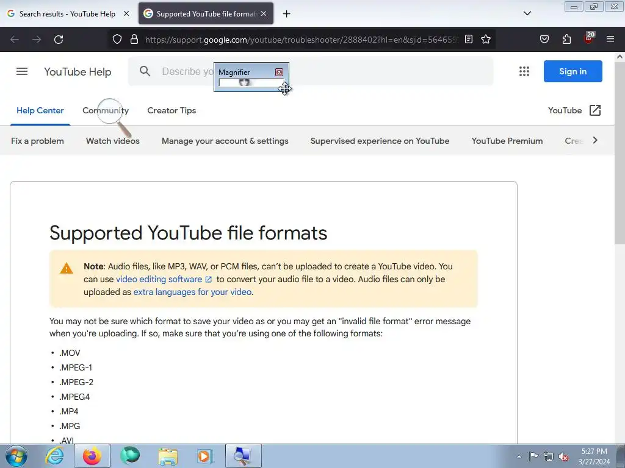Open the Firefox application menu
This screenshot has height=468, width=625.
coord(610,39)
